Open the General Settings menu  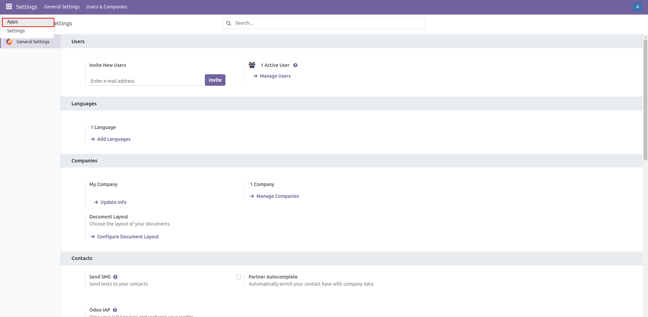pyautogui.click(x=62, y=6)
